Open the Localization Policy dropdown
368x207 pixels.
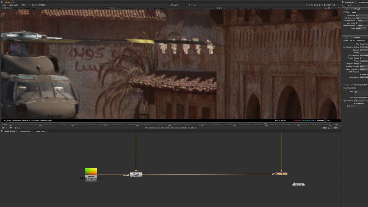pos(364,47)
